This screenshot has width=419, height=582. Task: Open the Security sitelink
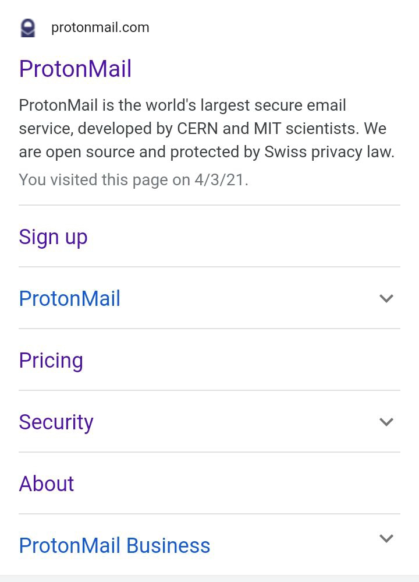pyautogui.click(x=56, y=422)
